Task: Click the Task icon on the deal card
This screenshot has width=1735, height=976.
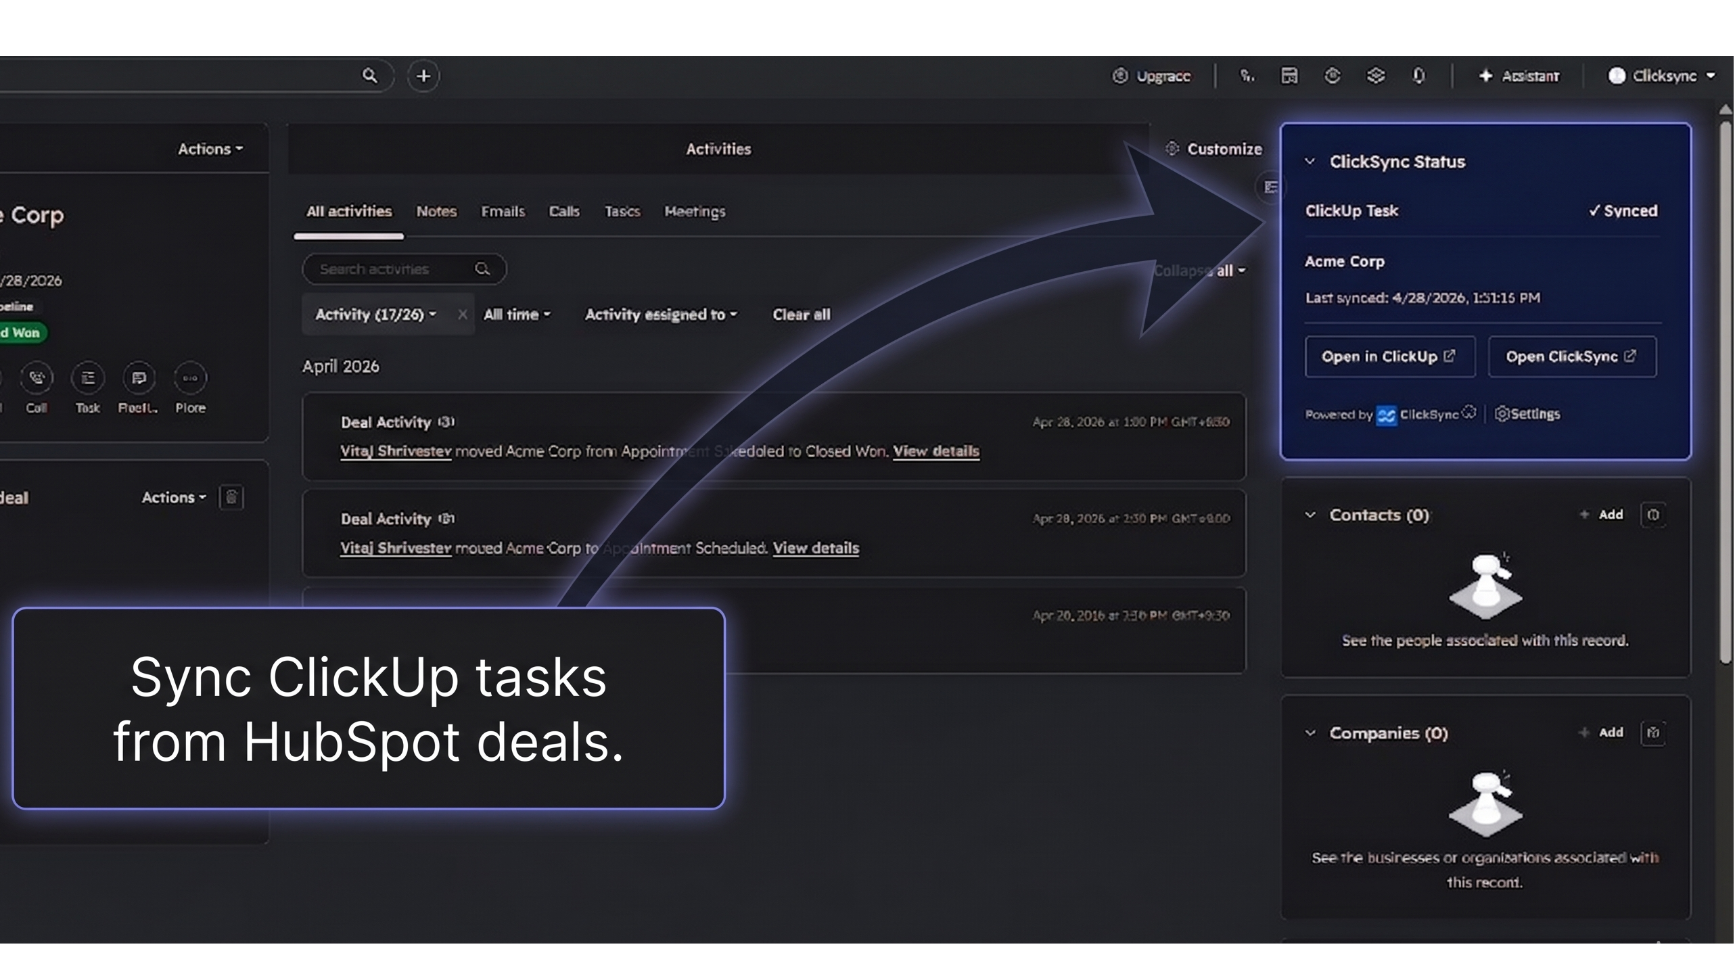Action: pyautogui.click(x=88, y=379)
